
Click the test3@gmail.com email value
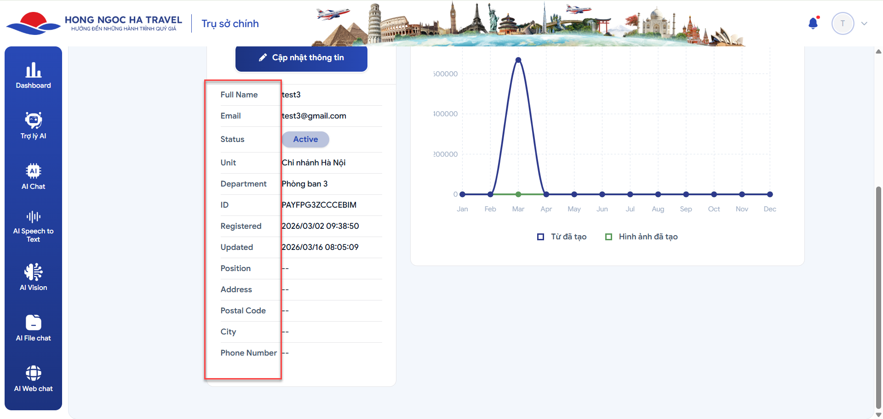tap(314, 116)
